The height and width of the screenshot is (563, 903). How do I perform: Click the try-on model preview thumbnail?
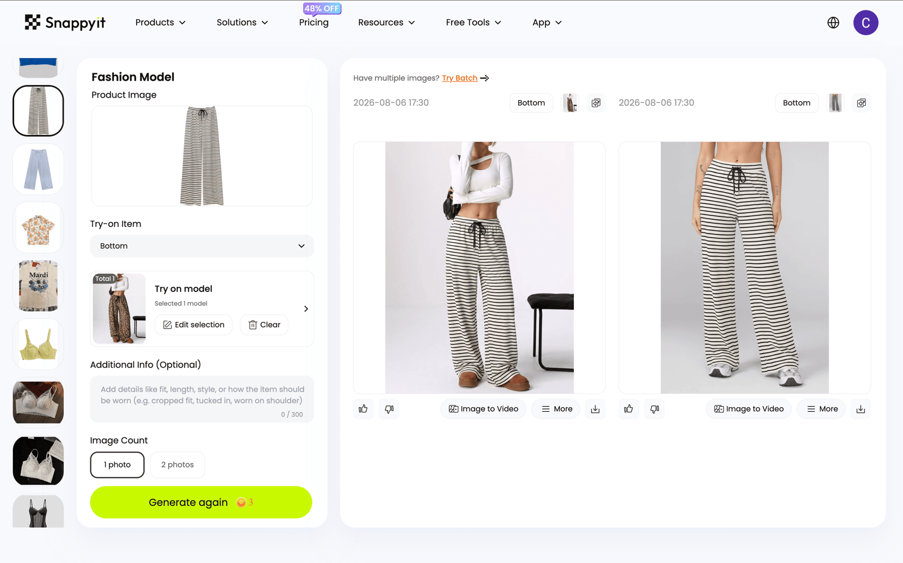click(x=119, y=309)
